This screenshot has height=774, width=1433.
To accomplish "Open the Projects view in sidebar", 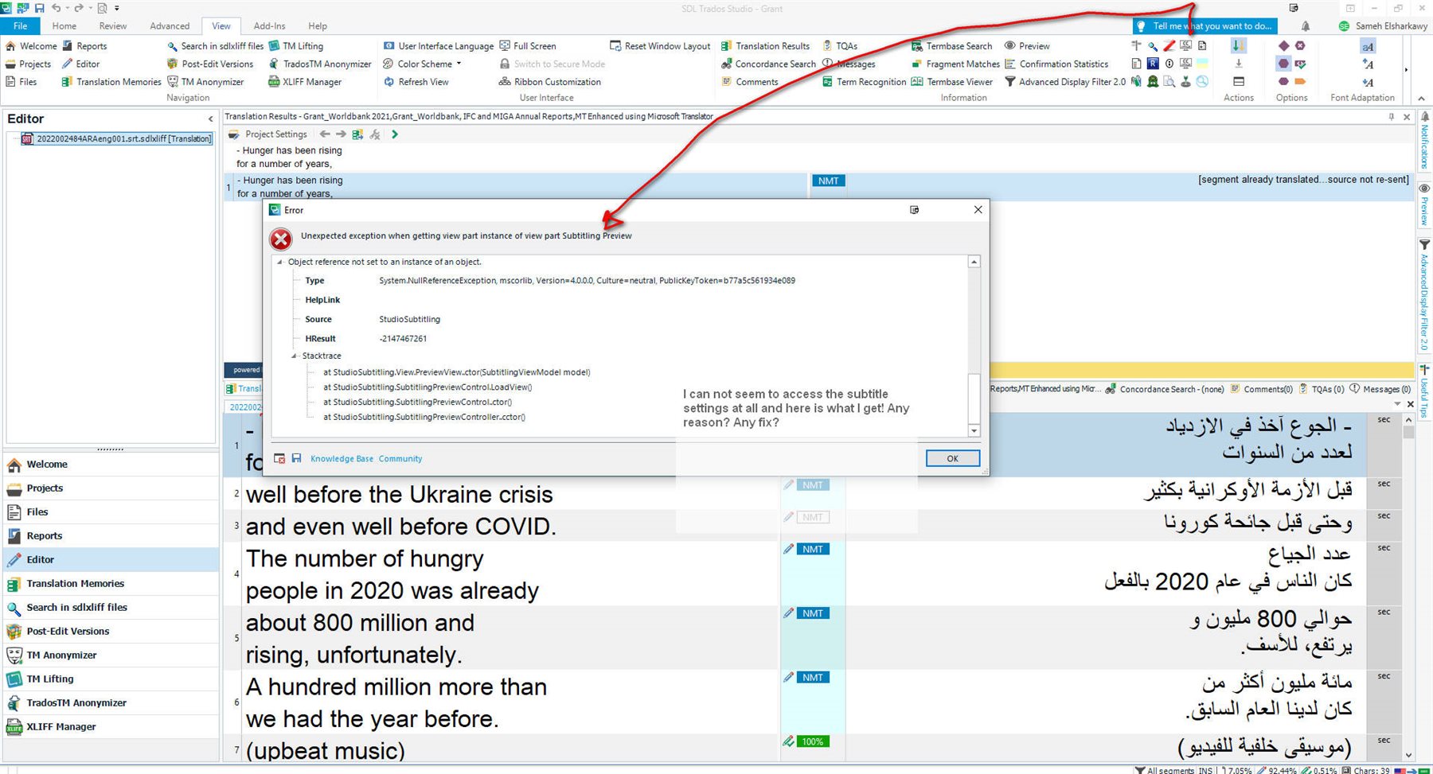I will coord(111,488).
